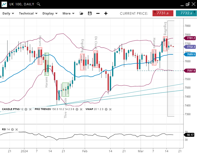This screenshot has height=154, width=197.
Task: Click the 7597.9 price level marker
Action: click(190, 71)
